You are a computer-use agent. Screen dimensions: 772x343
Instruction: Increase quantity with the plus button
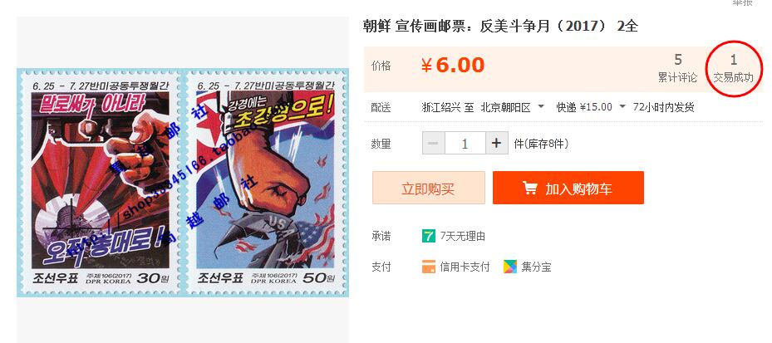tap(497, 143)
